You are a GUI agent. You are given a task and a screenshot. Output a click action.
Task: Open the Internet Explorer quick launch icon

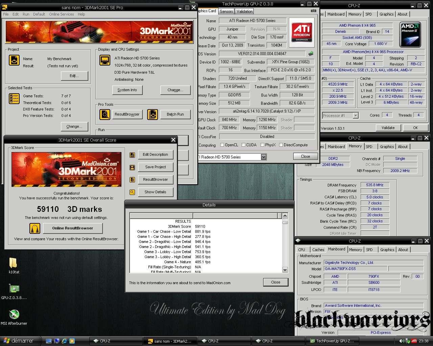click(64, 341)
